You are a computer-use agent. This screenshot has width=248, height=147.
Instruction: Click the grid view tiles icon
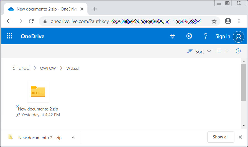click(x=219, y=51)
